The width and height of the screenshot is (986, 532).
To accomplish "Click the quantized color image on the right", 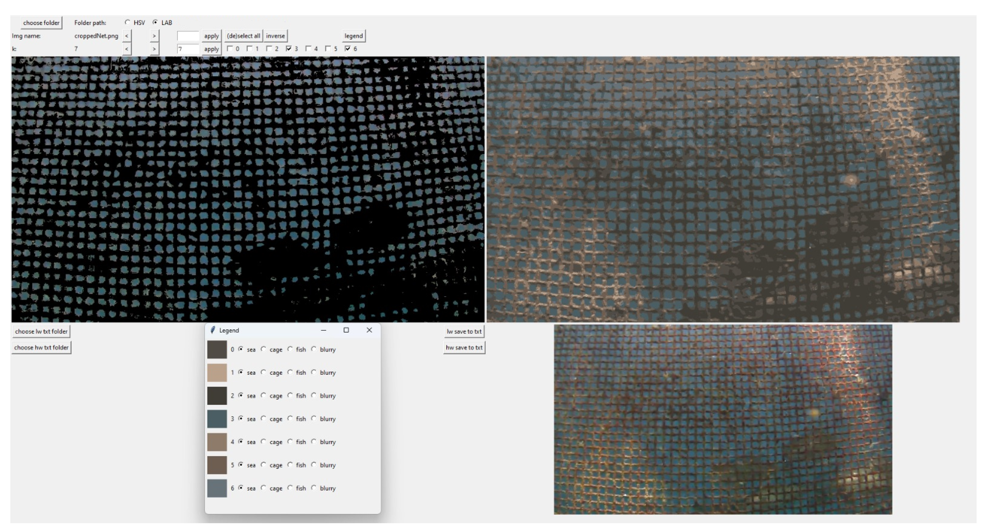I will coord(723,189).
